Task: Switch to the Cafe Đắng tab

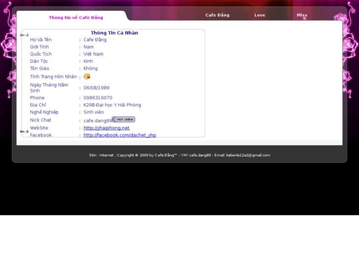Action: tap(217, 15)
